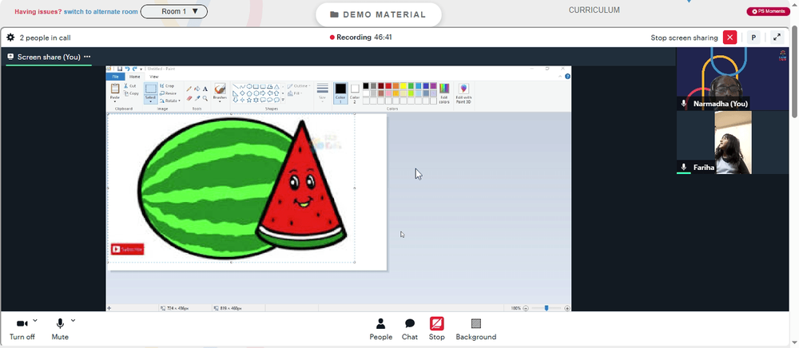
Task: Open the Paint File menu
Action: click(115, 77)
